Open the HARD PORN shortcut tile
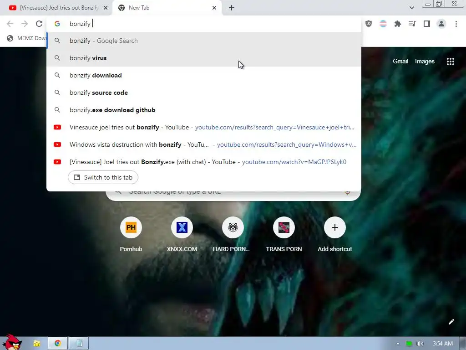Viewport: 466px width, 350px height. [x=233, y=235]
